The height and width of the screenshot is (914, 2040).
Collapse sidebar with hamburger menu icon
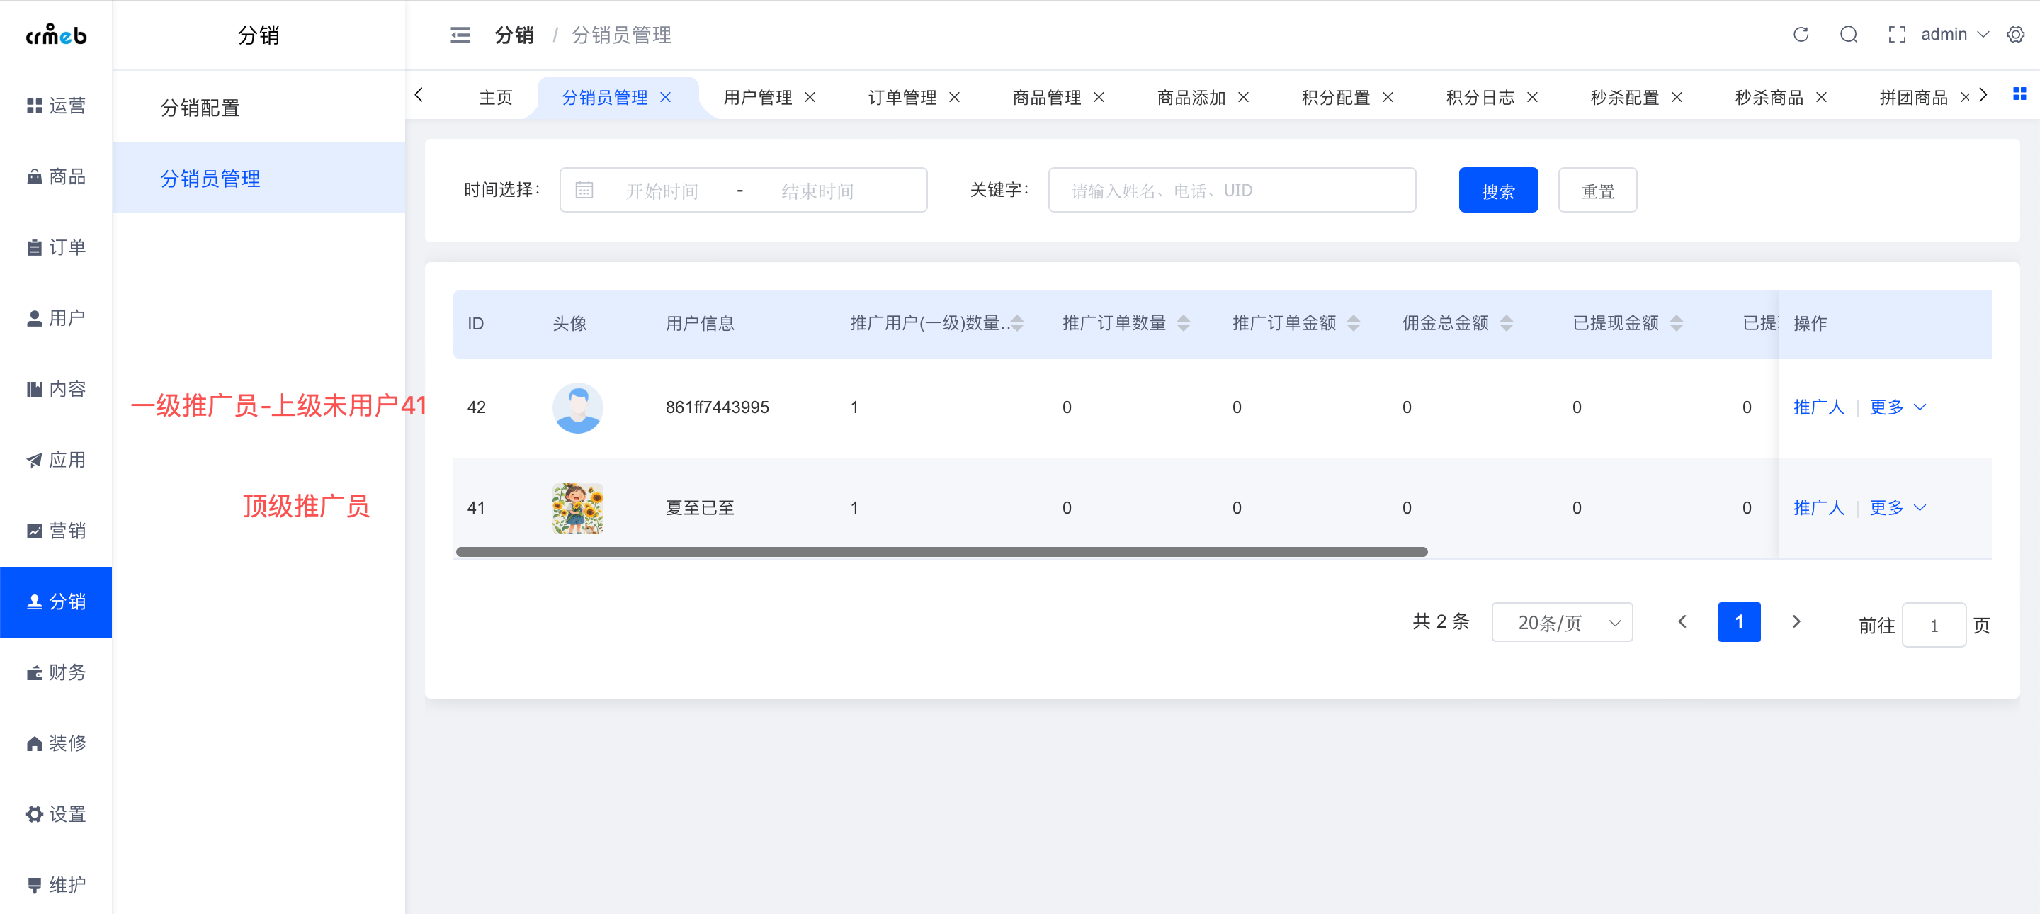point(460,35)
